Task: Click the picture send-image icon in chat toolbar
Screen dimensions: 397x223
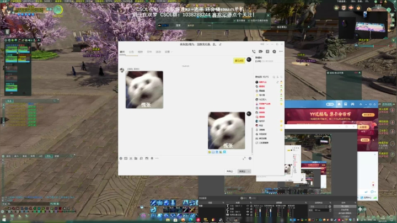Action: pyautogui.click(x=147, y=158)
